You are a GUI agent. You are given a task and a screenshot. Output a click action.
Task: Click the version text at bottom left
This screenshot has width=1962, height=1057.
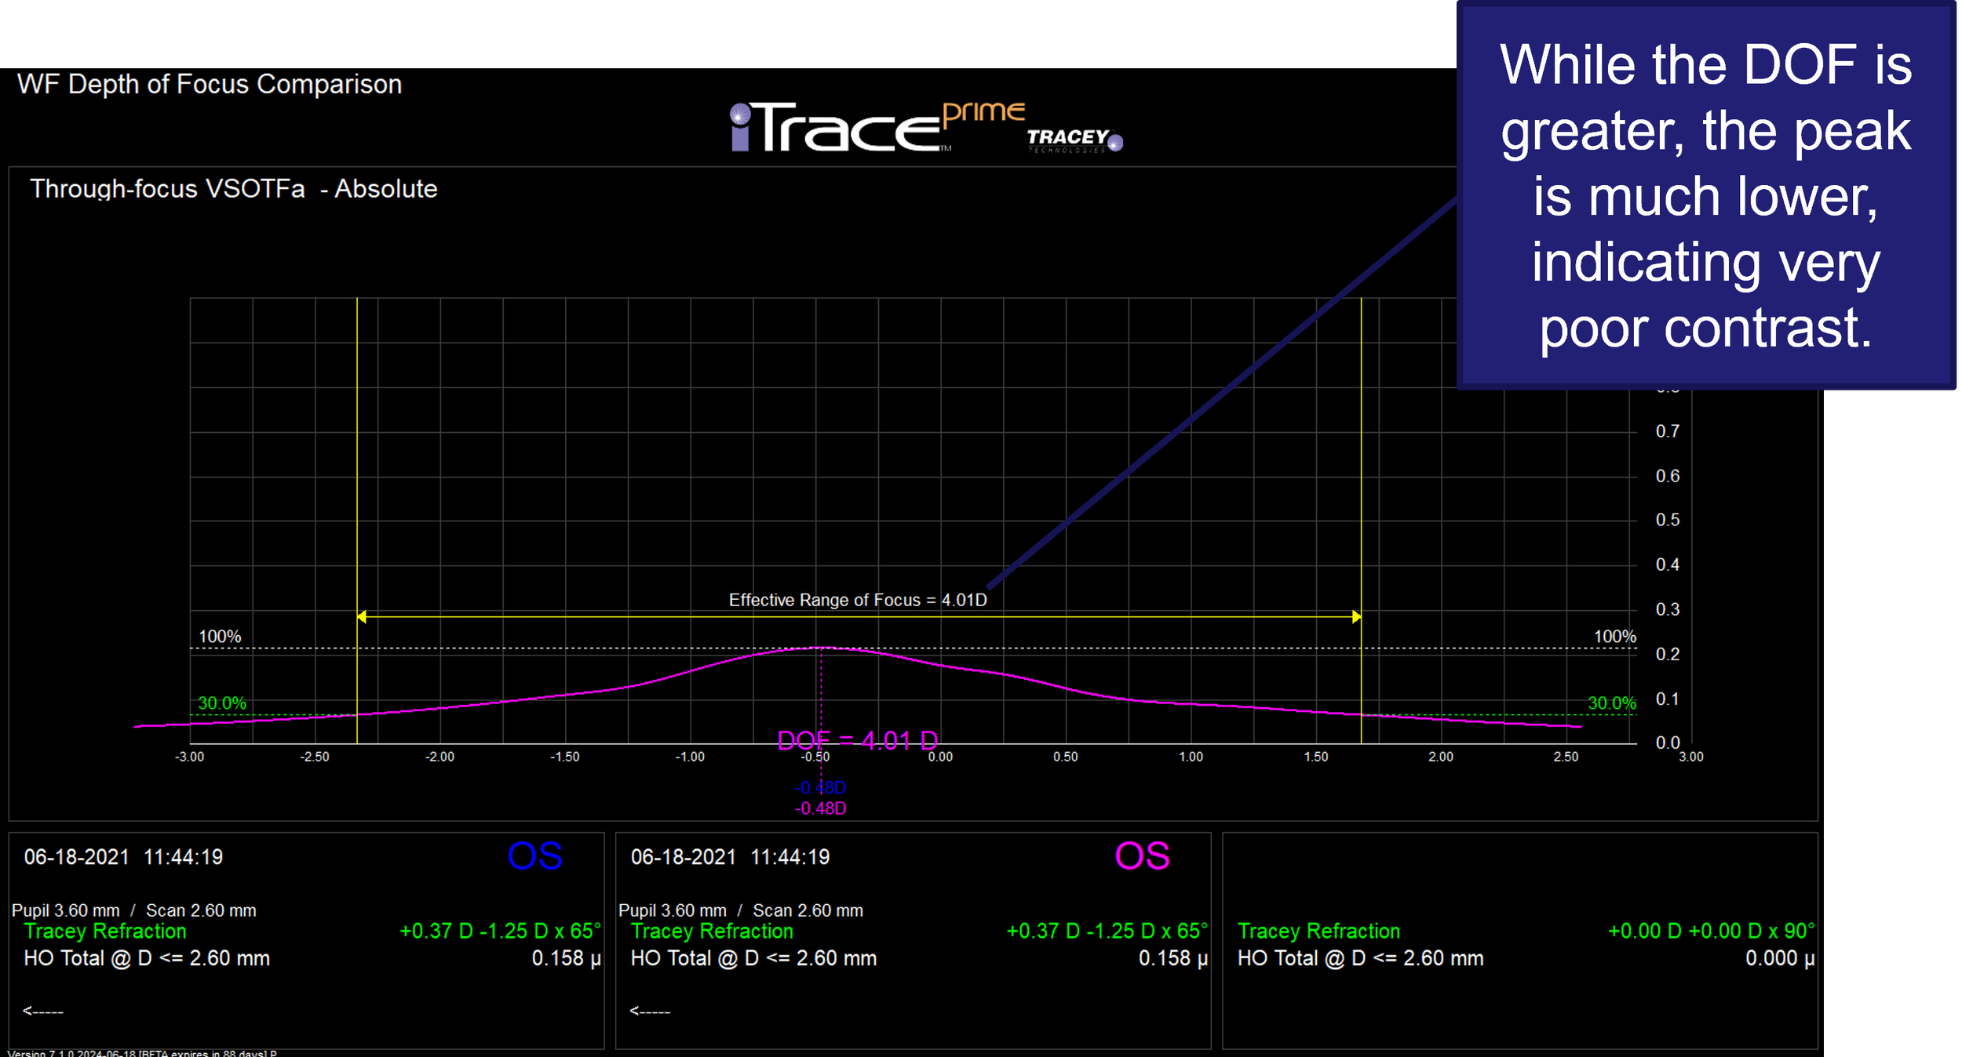click(142, 1052)
